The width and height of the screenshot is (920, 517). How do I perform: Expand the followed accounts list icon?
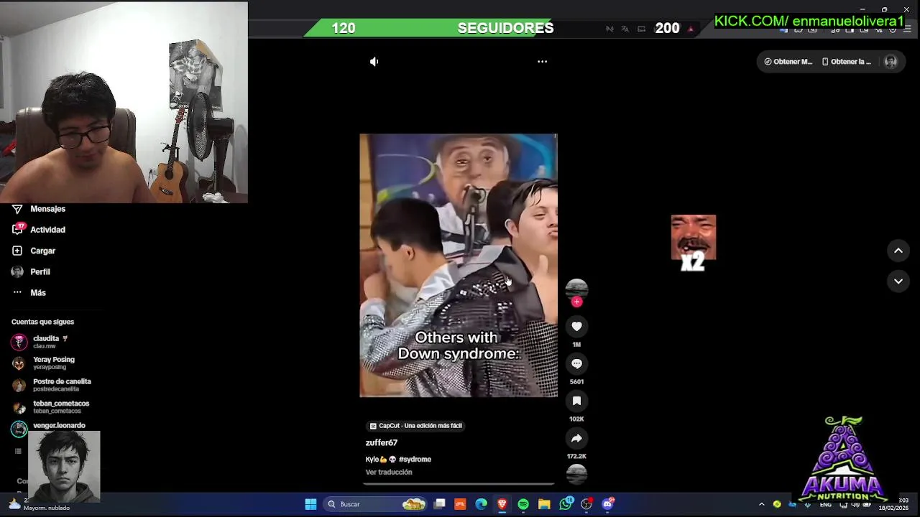pyautogui.click(x=18, y=451)
